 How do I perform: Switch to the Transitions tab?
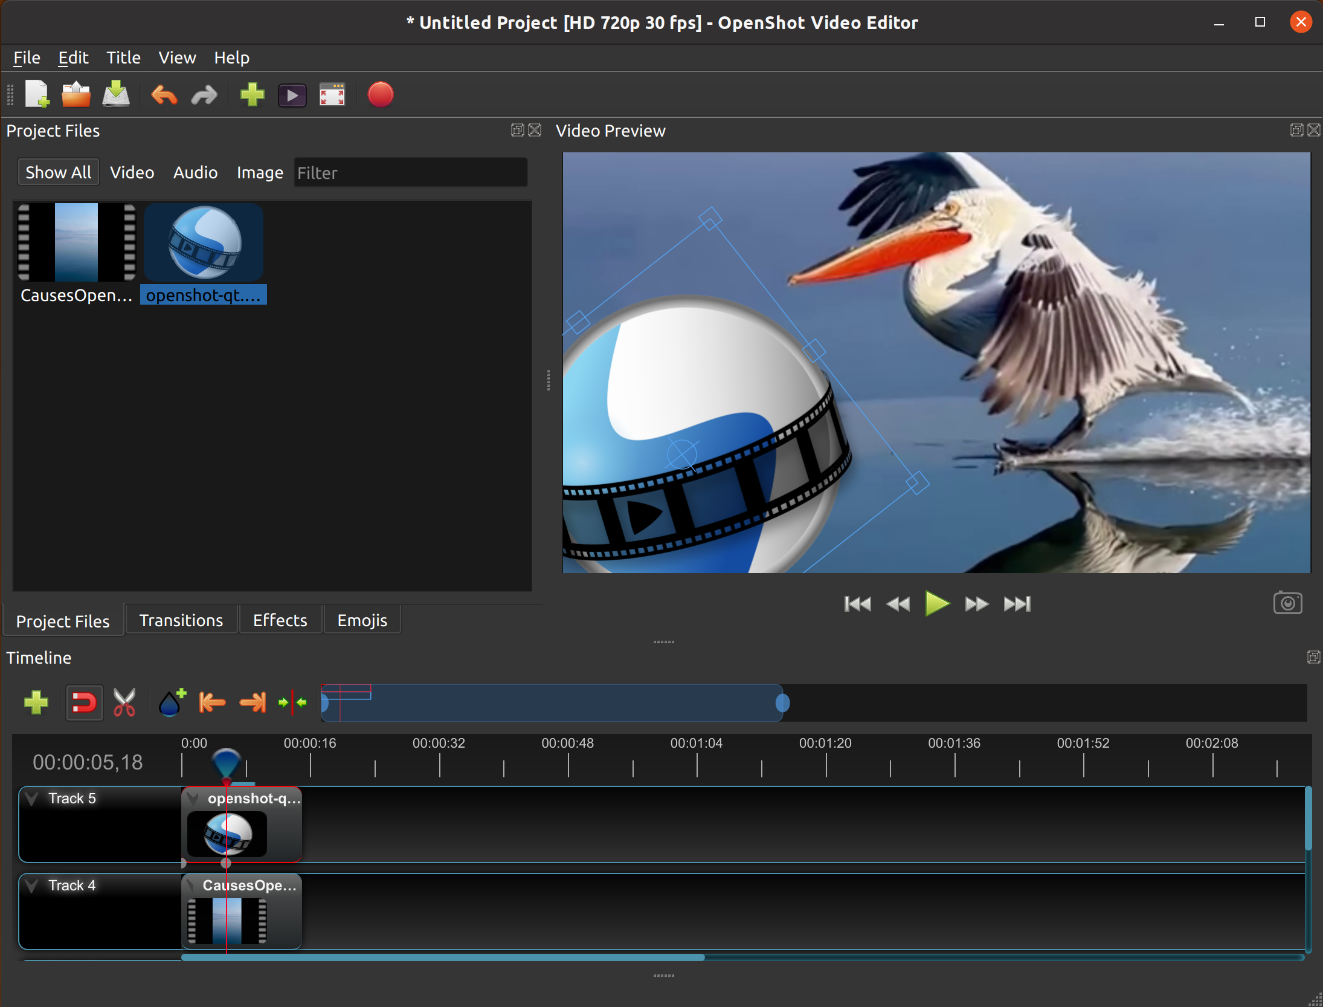[x=179, y=620]
